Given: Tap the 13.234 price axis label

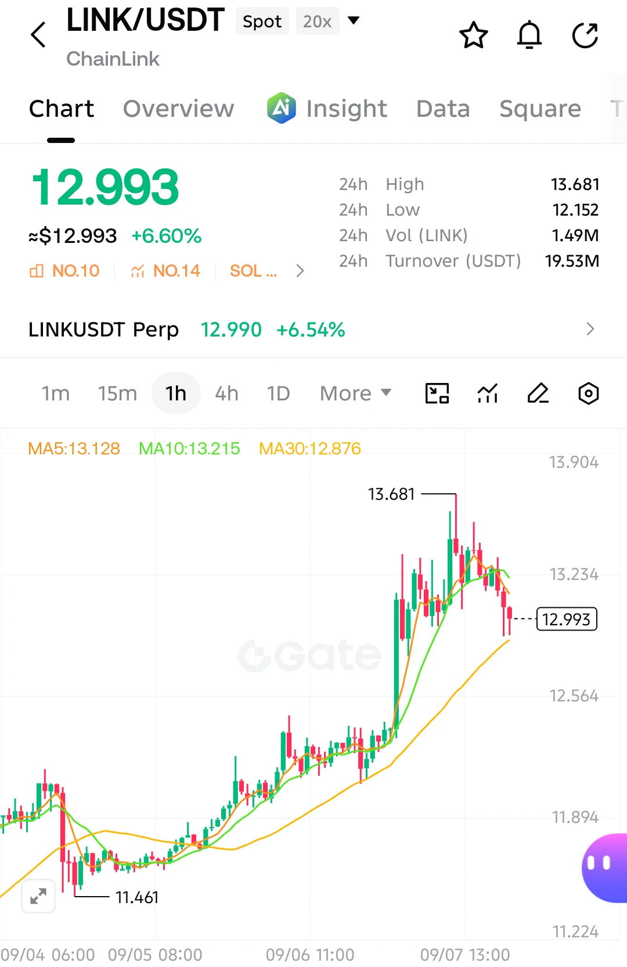Looking at the screenshot, I should [574, 574].
